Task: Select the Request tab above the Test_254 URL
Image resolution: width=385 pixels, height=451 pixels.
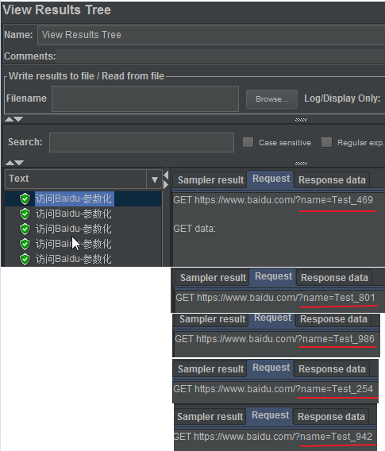Action: 271,368
